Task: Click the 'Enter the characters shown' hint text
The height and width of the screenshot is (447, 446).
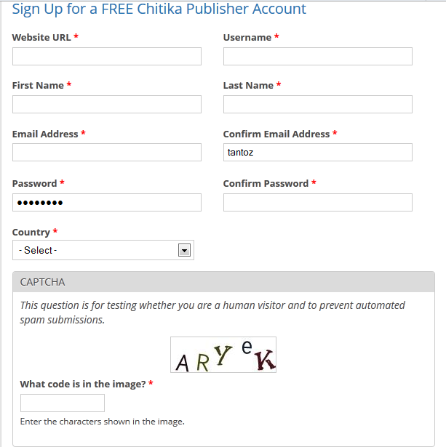Action: coord(103,422)
